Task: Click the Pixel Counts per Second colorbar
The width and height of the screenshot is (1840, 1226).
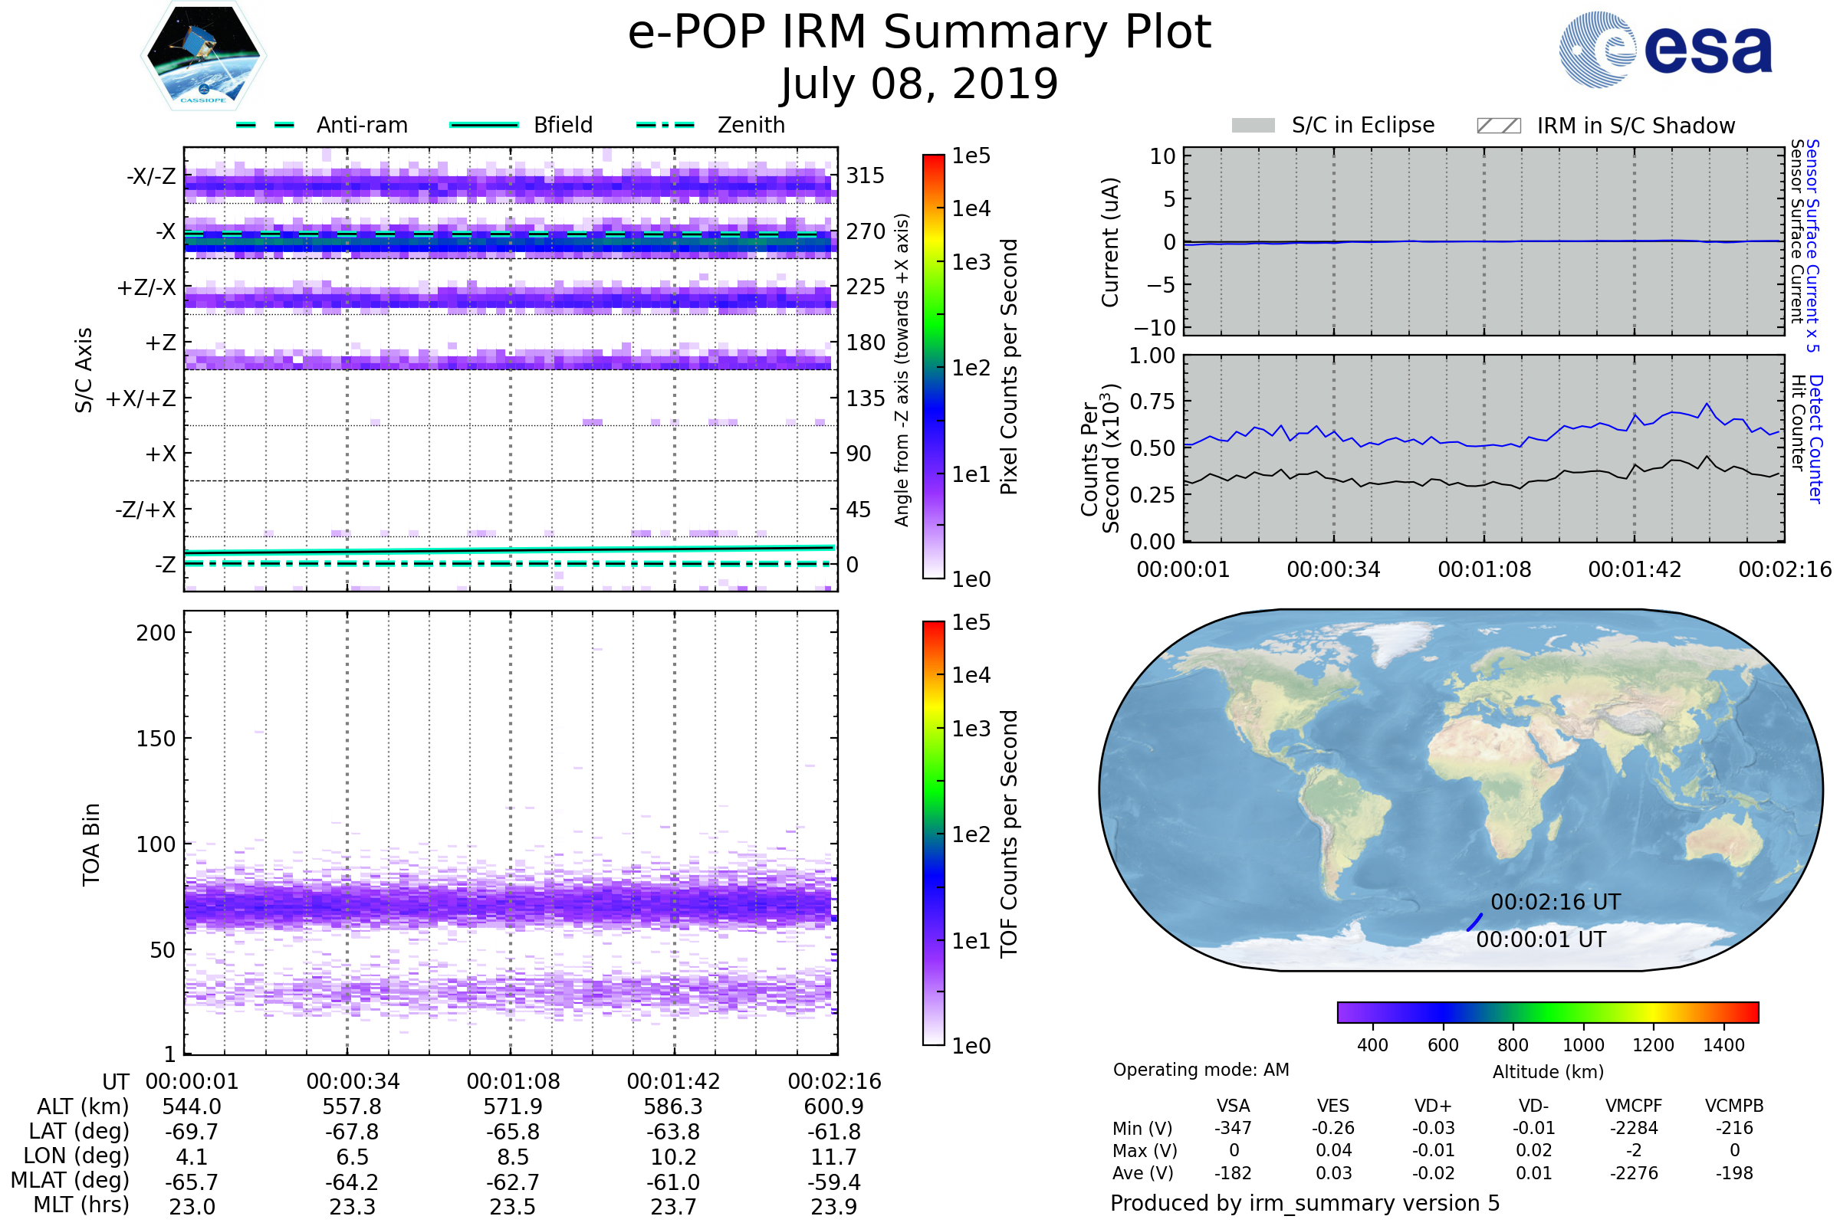Action: 933,367
